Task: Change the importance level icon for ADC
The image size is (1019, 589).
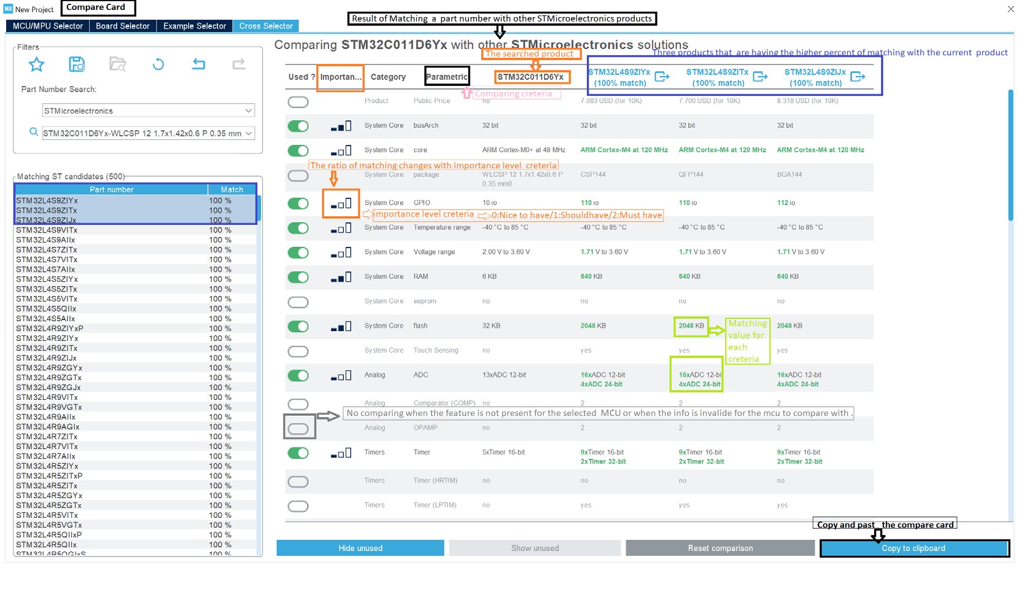Action: pyautogui.click(x=341, y=376)
